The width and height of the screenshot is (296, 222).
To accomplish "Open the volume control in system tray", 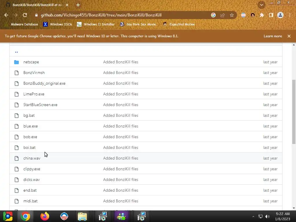I will [267, 217].
